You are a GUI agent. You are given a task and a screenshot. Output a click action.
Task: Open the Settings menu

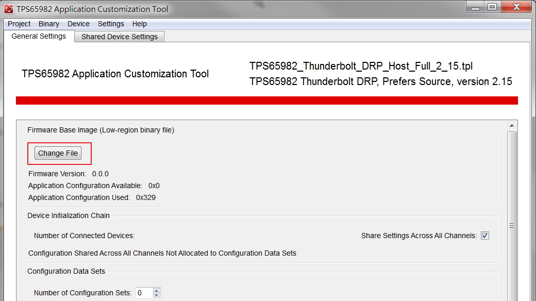click(x=111, y=24)
